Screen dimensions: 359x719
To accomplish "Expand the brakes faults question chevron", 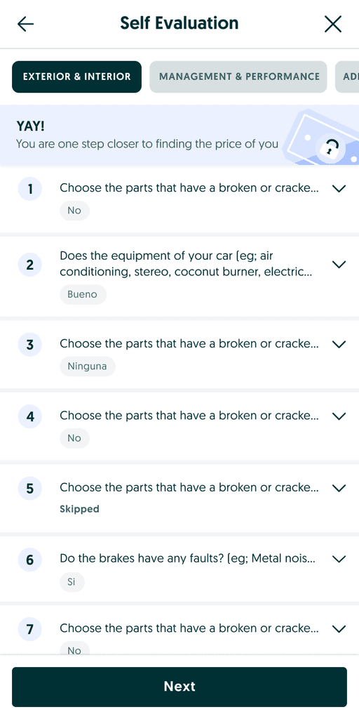I will coord(339,559).
